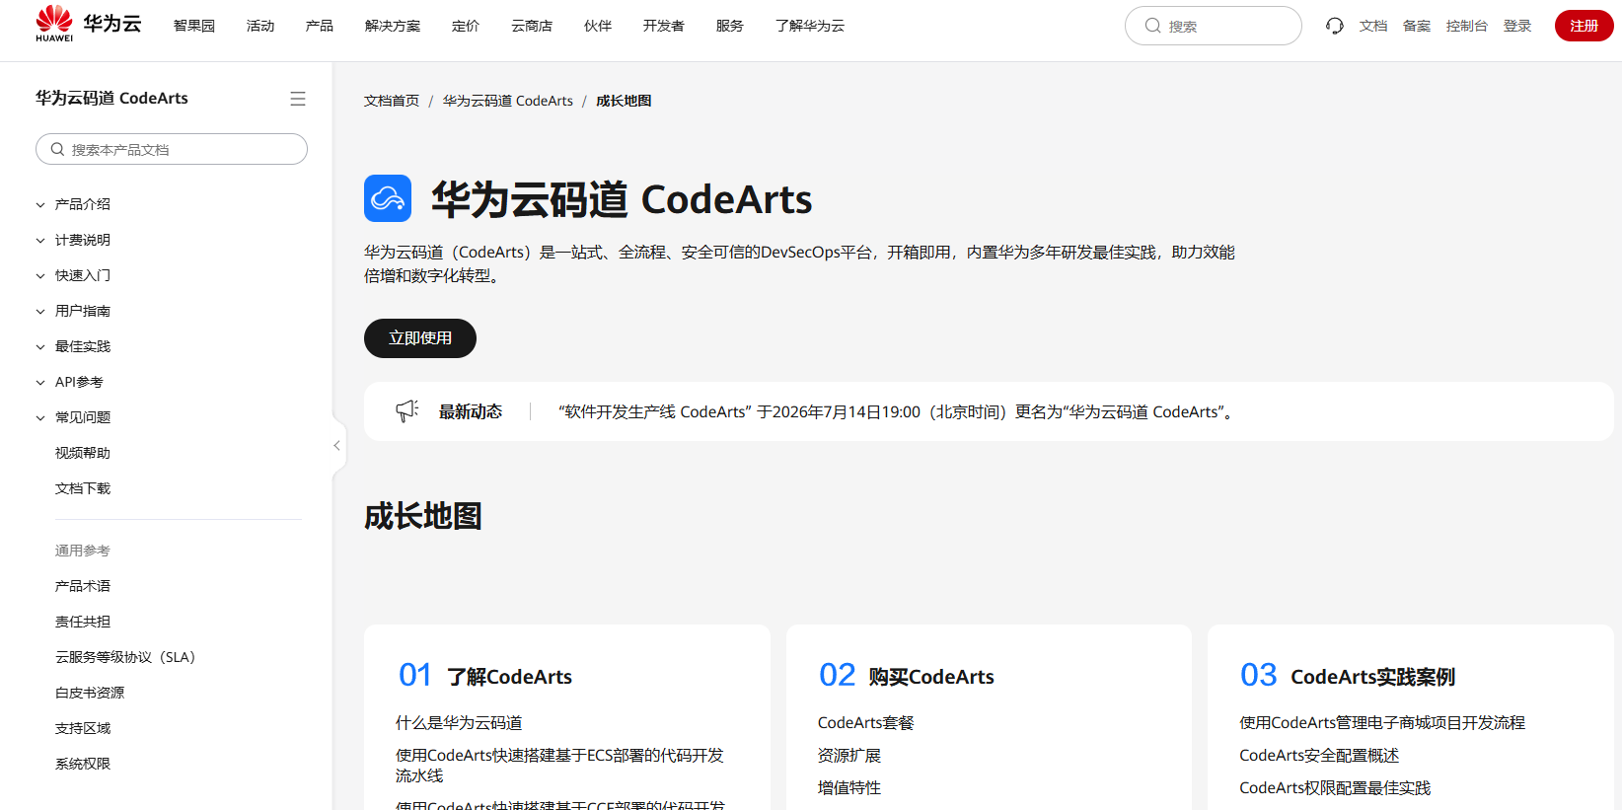Expand the 计费说明 section
Image resolution: width=1622 pixels, height=810 pixels.
pos(40,241)
